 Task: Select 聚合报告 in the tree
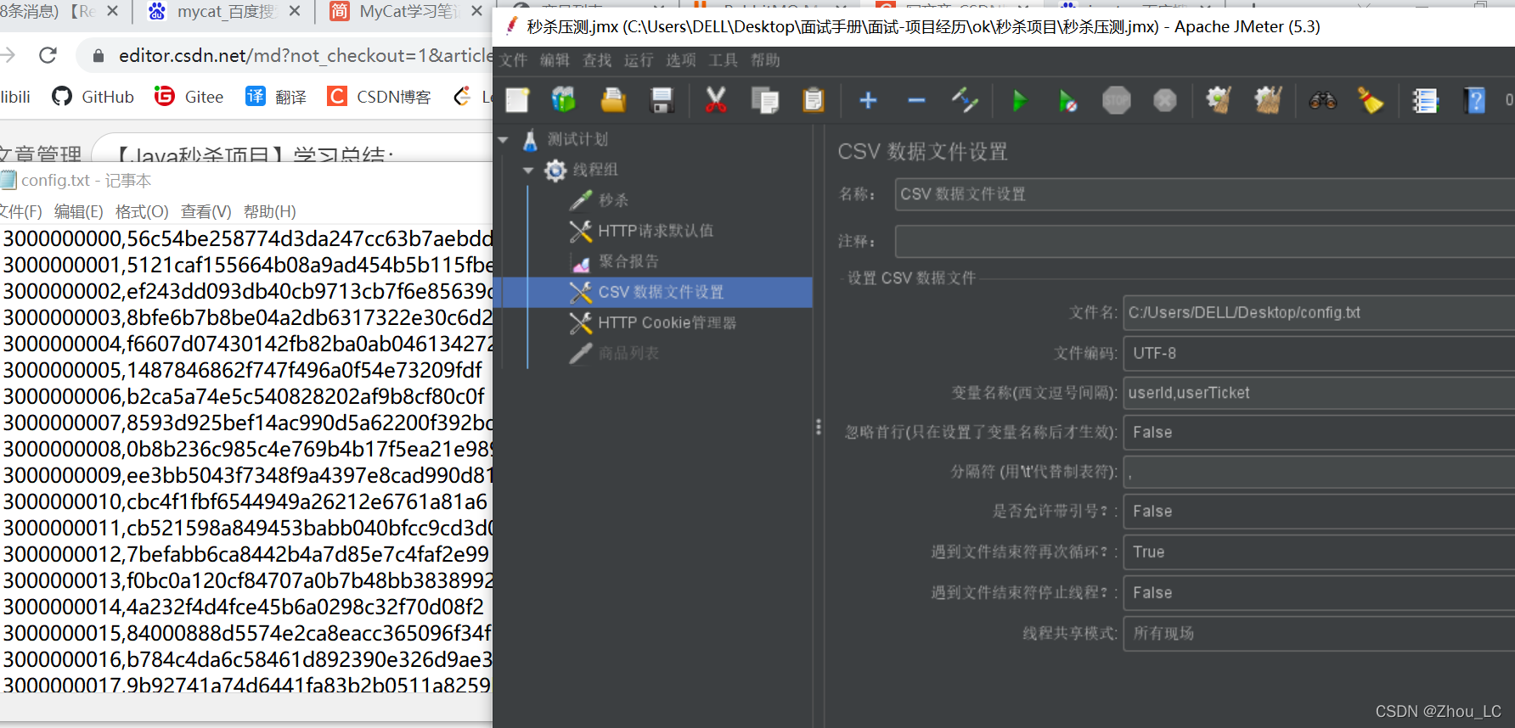[x=628, y=261]
